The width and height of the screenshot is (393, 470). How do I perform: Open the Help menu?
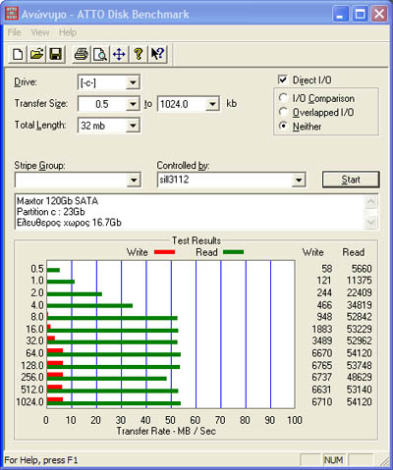click(x=68, y=32)
